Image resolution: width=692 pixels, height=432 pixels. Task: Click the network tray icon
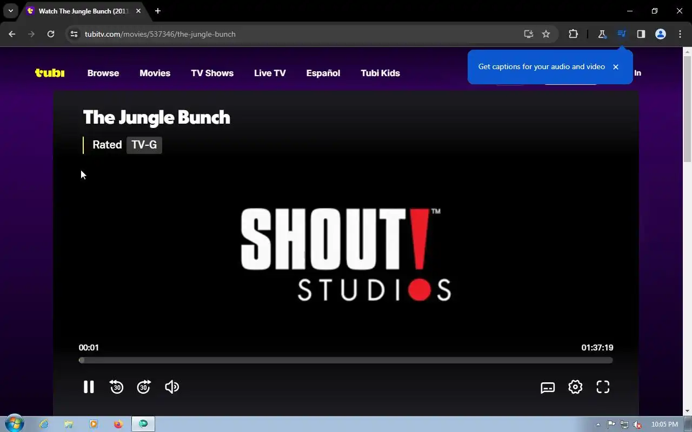[x=624, y=424]
